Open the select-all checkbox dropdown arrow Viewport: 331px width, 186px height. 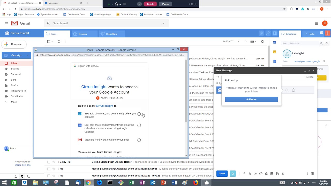(x=52, y=42)
